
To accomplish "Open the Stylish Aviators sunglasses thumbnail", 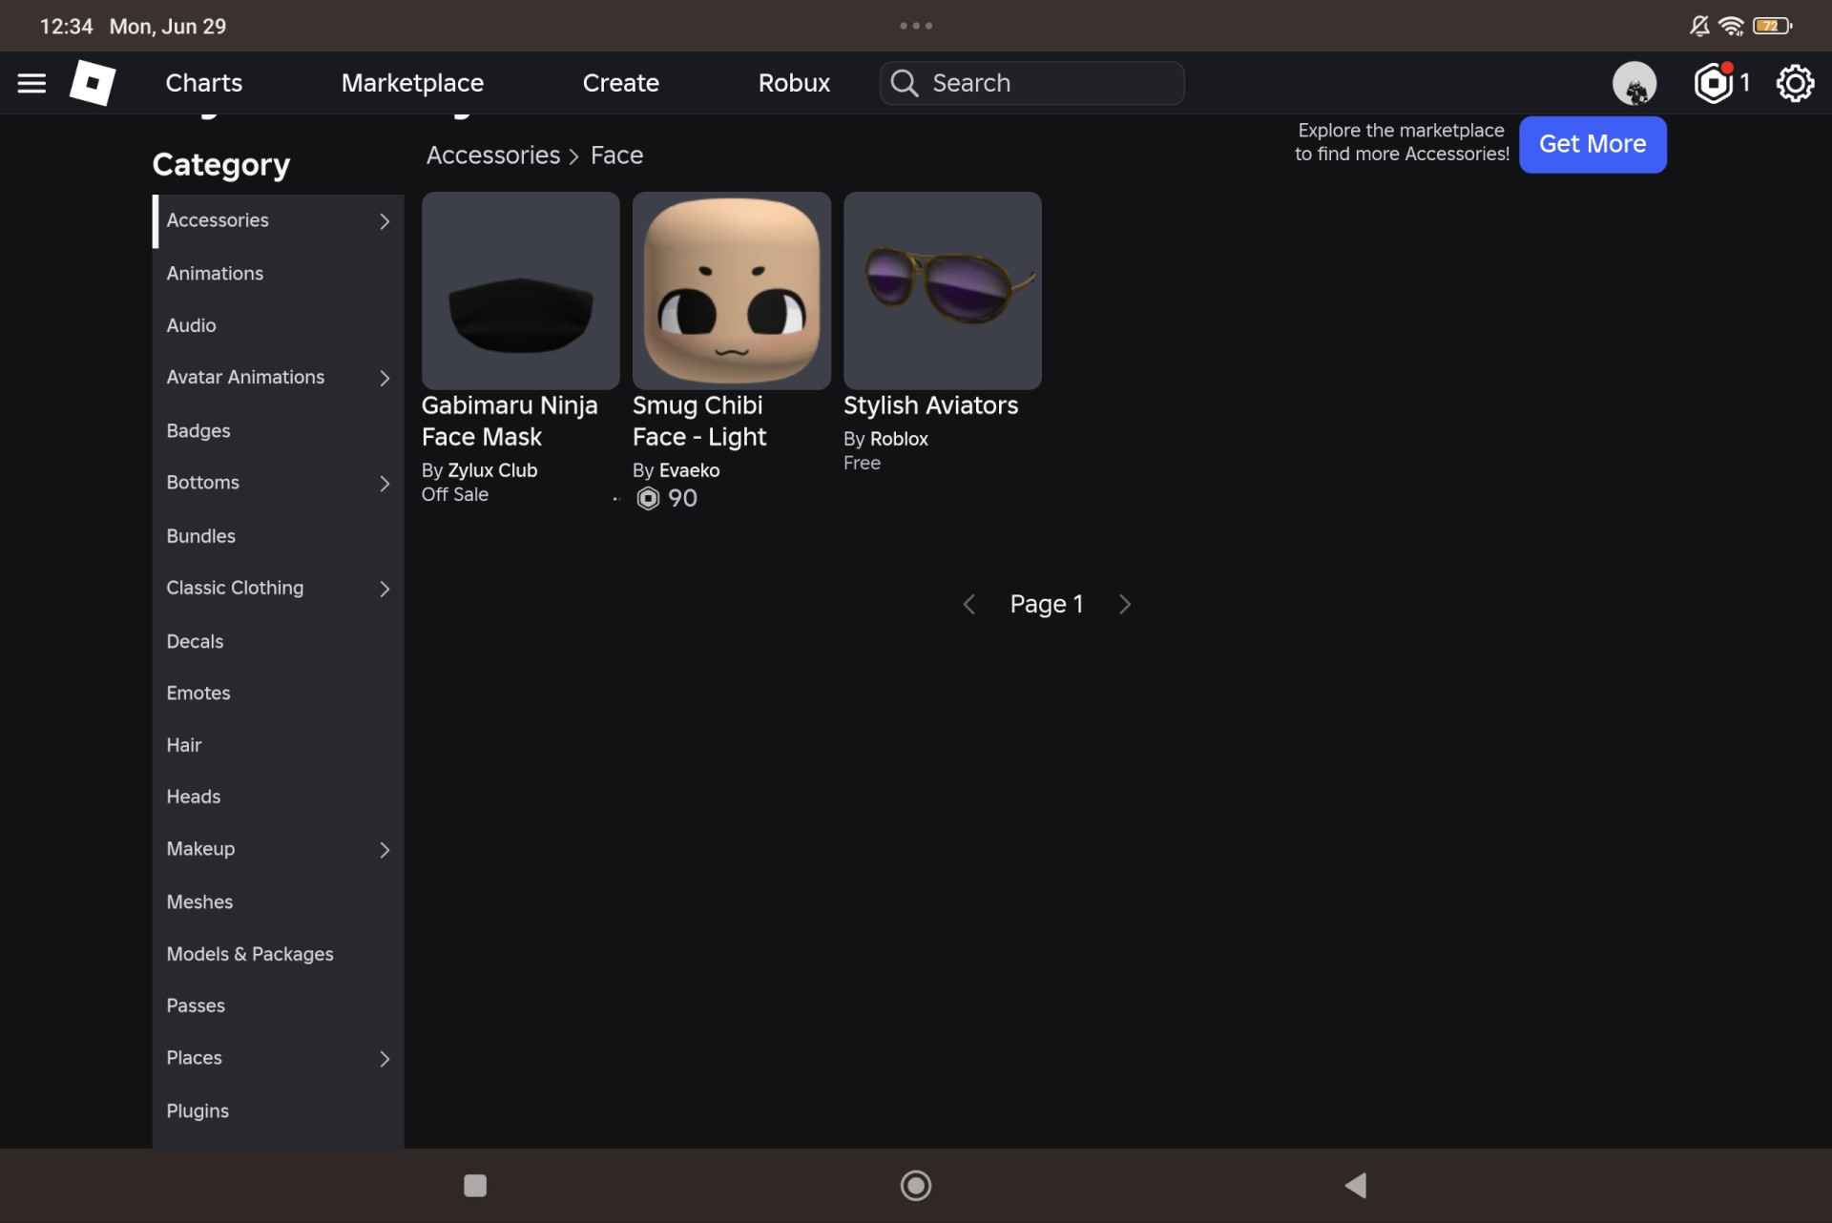I will pyautogui.click(x=942, y=290).
